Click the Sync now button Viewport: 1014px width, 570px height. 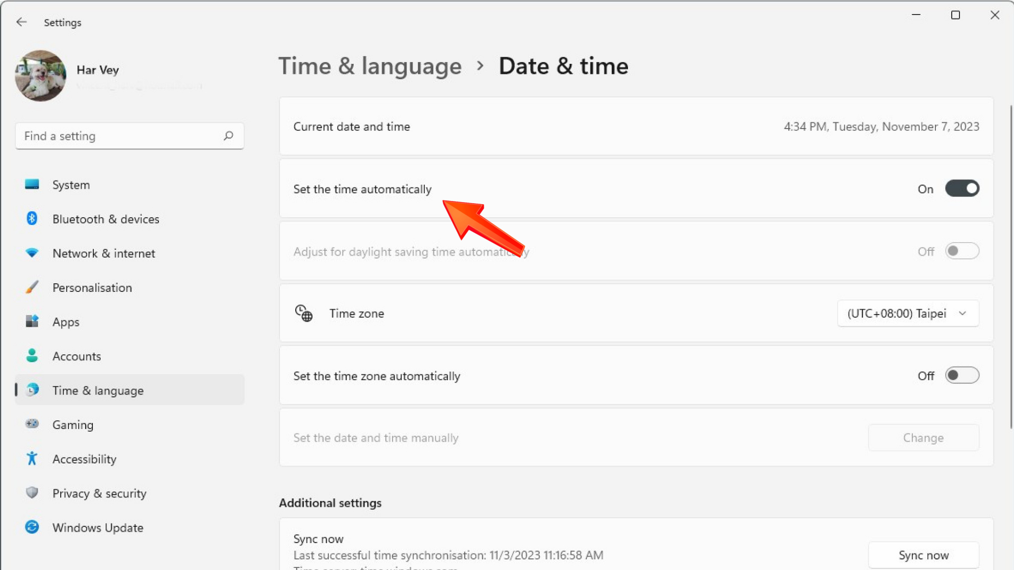tap(924, 555)
